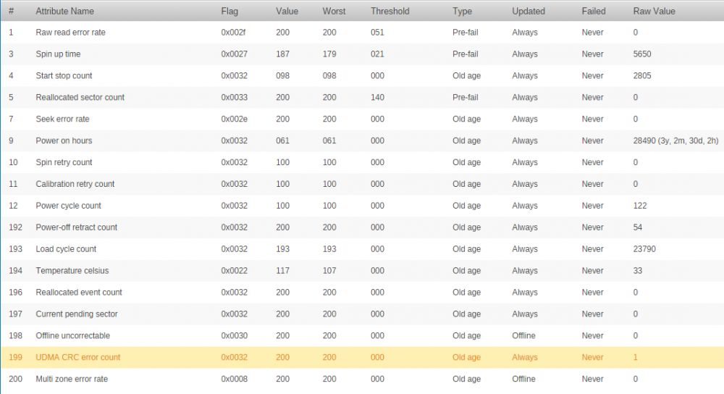Image resolution: width=724 pixels, height=394 pixels.
Task: Select the Load cycle count attribute
Action: pyautogui.click(x=66, y=249)
